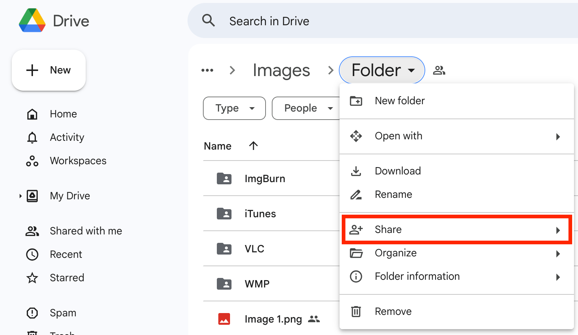This screenshot has height=335, width=578.
Task: Click the Search in Drive field
Action: [383, 20]
